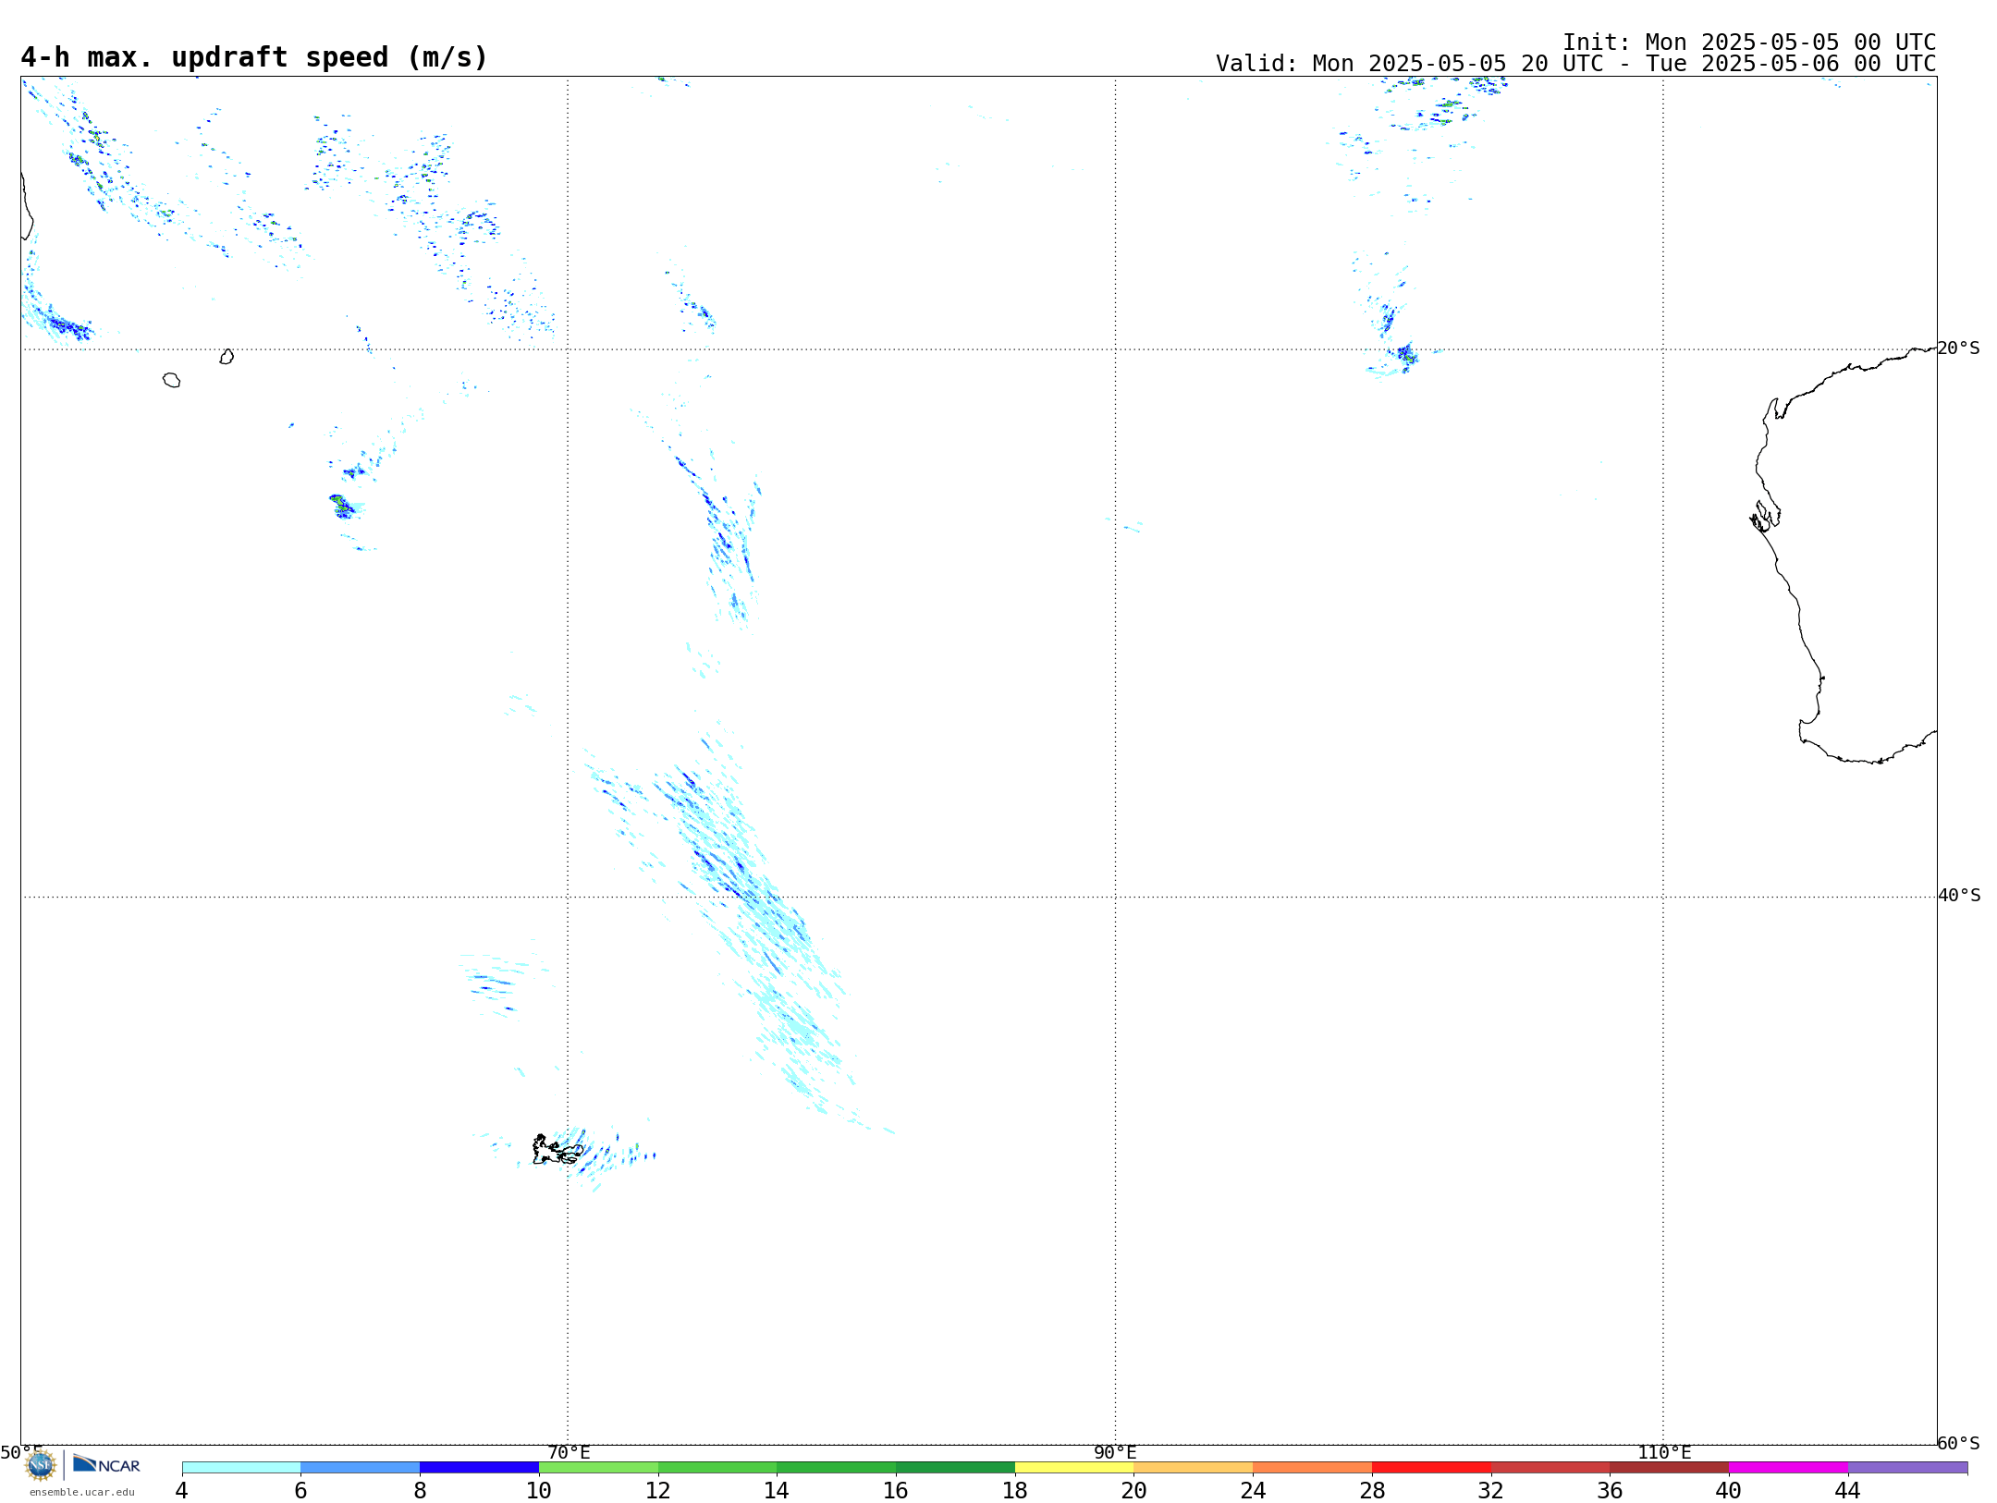
Task: Click the NCAR logo
Action: [x=106, y=1464]
